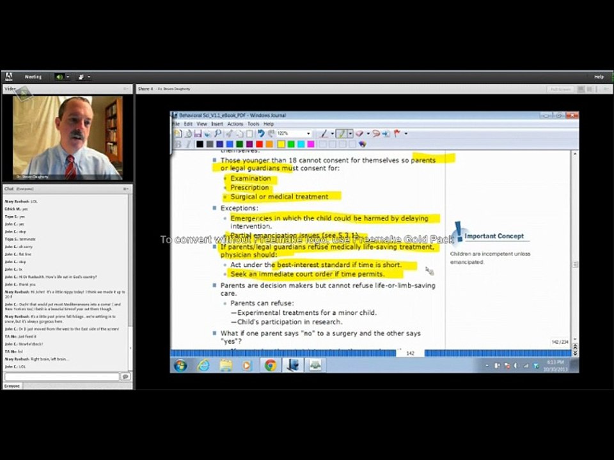
Task: Click the presenter webcam video thumbnail
Action: tap(68, 138)
